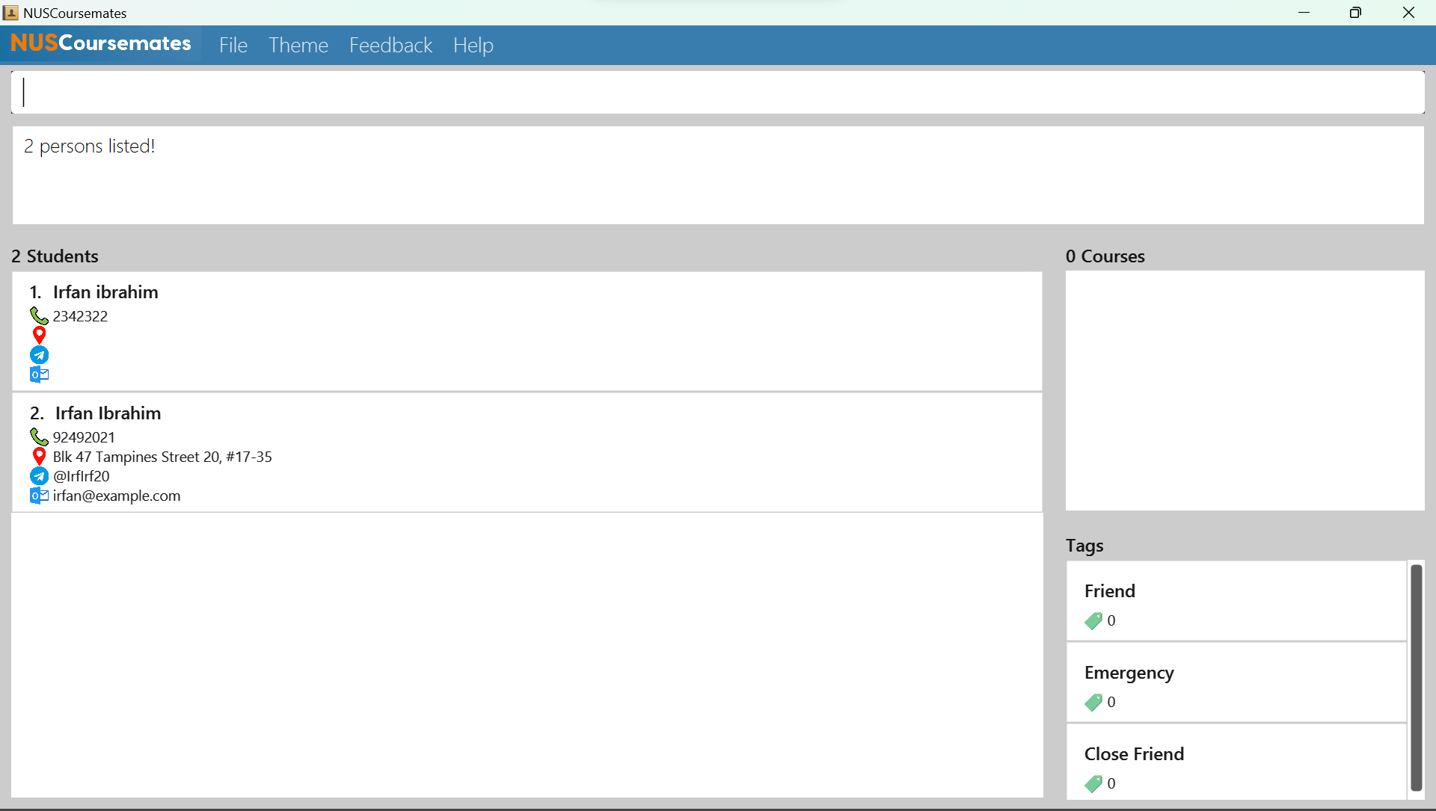
Task: Open the Feedback menu
Action: [390, 45]
